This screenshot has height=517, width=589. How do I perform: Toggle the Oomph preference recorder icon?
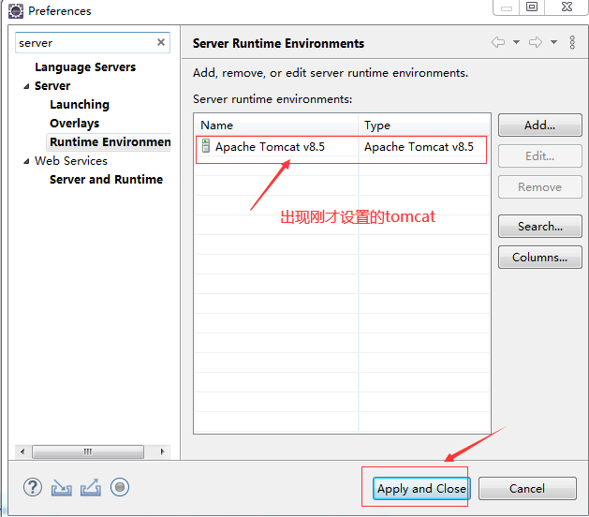pyautogui.click(x=120, y=487)
